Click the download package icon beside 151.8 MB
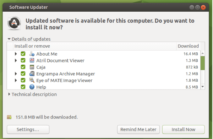Screen dimensions: 213x139 (9, 117)
